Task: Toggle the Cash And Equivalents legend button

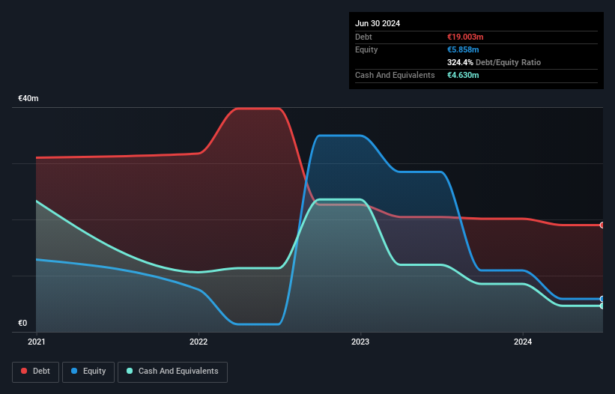Action: pyautogui.click(x=172, y=372)
